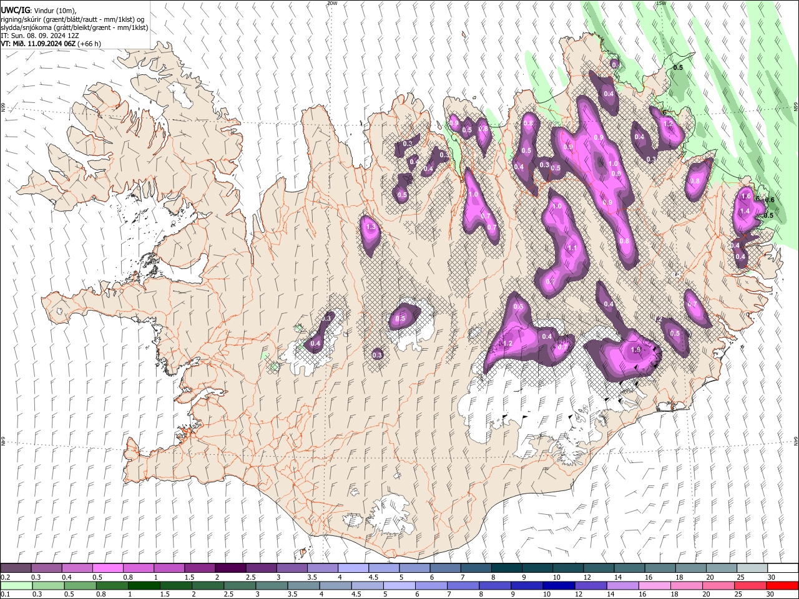Select the light green 0.3 swatch in lower scale
799x599 pixels.
pyautogui.click(x=48, y=585)
